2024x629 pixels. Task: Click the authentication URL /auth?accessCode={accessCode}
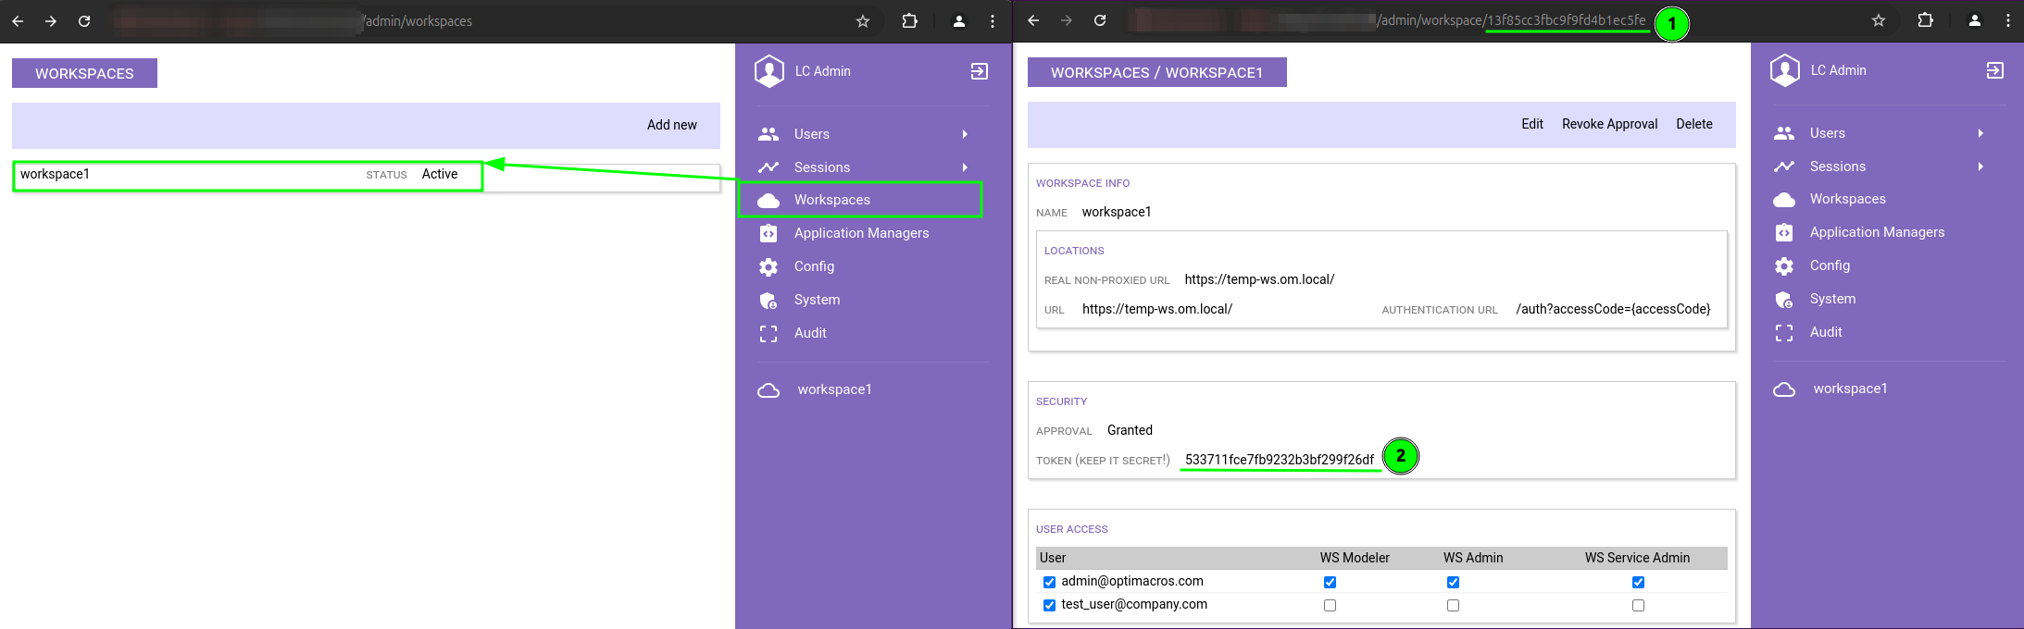point(1614,309)
